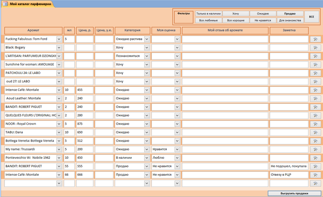Click the icon button in My name: Trussardi row

315,150
